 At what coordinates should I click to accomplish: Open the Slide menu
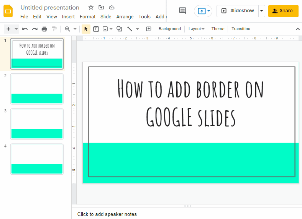pos(106,17)
